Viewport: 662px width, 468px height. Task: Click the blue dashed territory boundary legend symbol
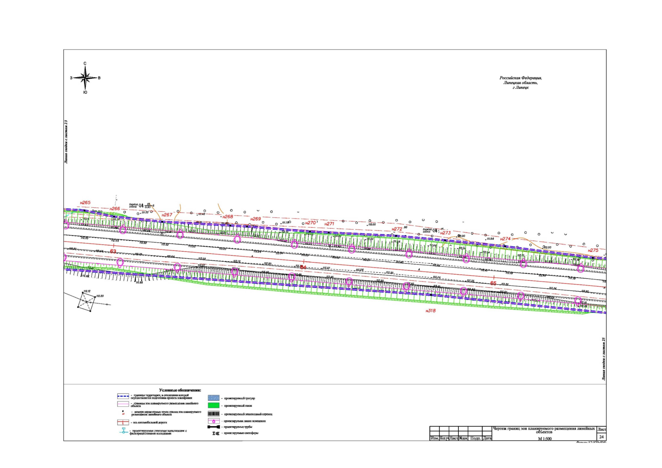[x=123, y=396]
